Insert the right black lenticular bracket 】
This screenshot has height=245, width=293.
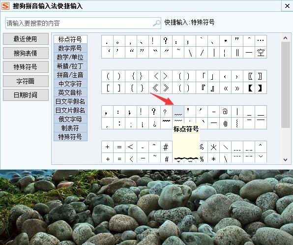261,88
